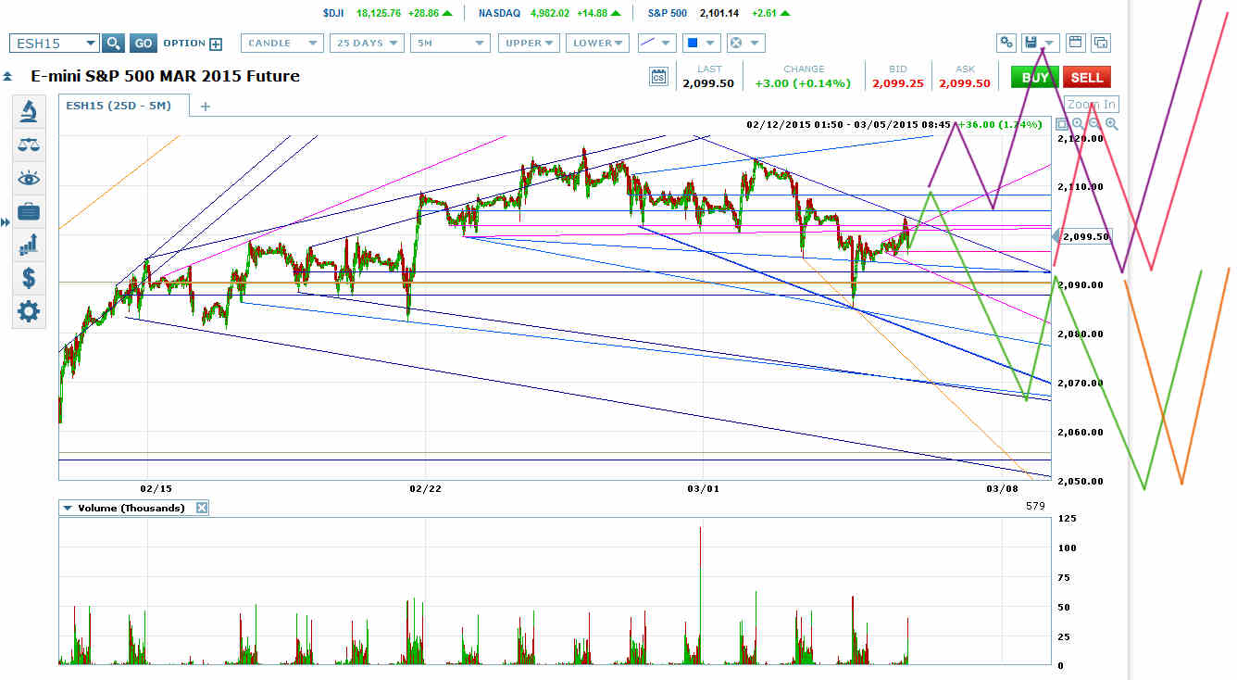Open the CANDLE chart type dropdown
The height and width of the screenshot is (680, 1237).
pos(282,43)
